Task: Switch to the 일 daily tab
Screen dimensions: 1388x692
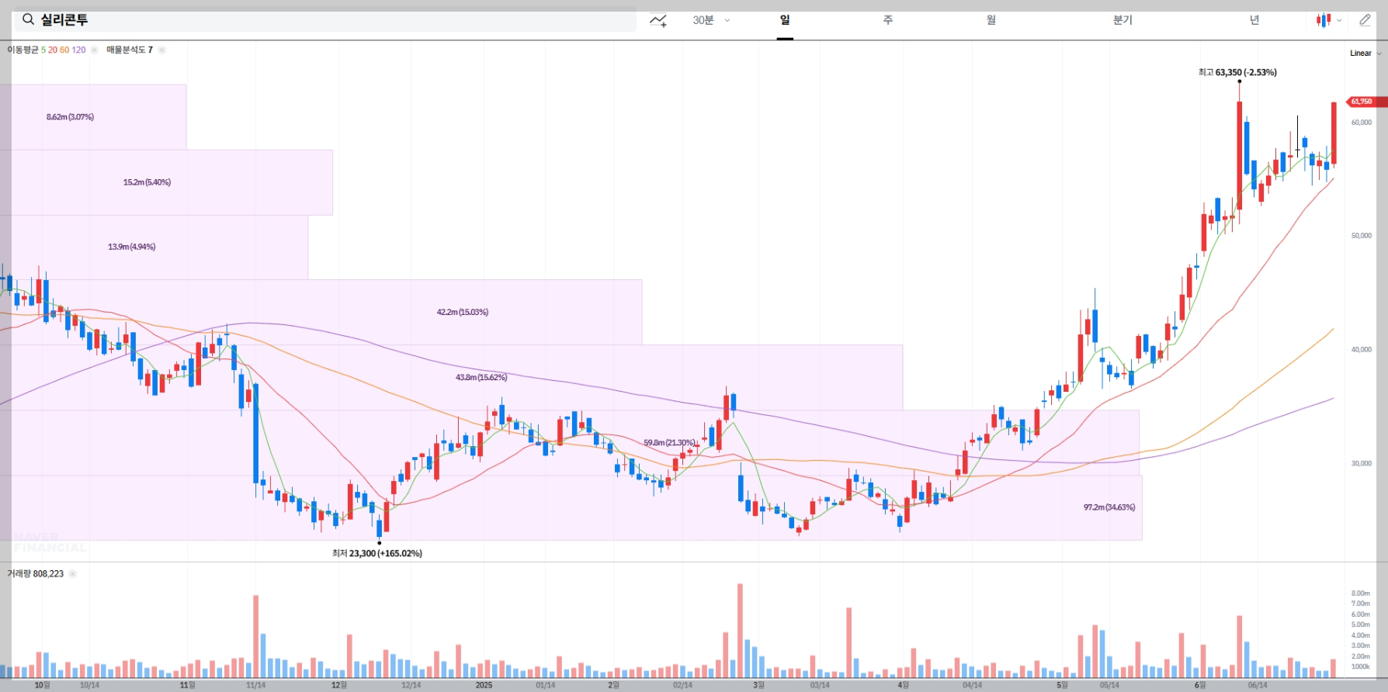Action: tap(785, 20)
